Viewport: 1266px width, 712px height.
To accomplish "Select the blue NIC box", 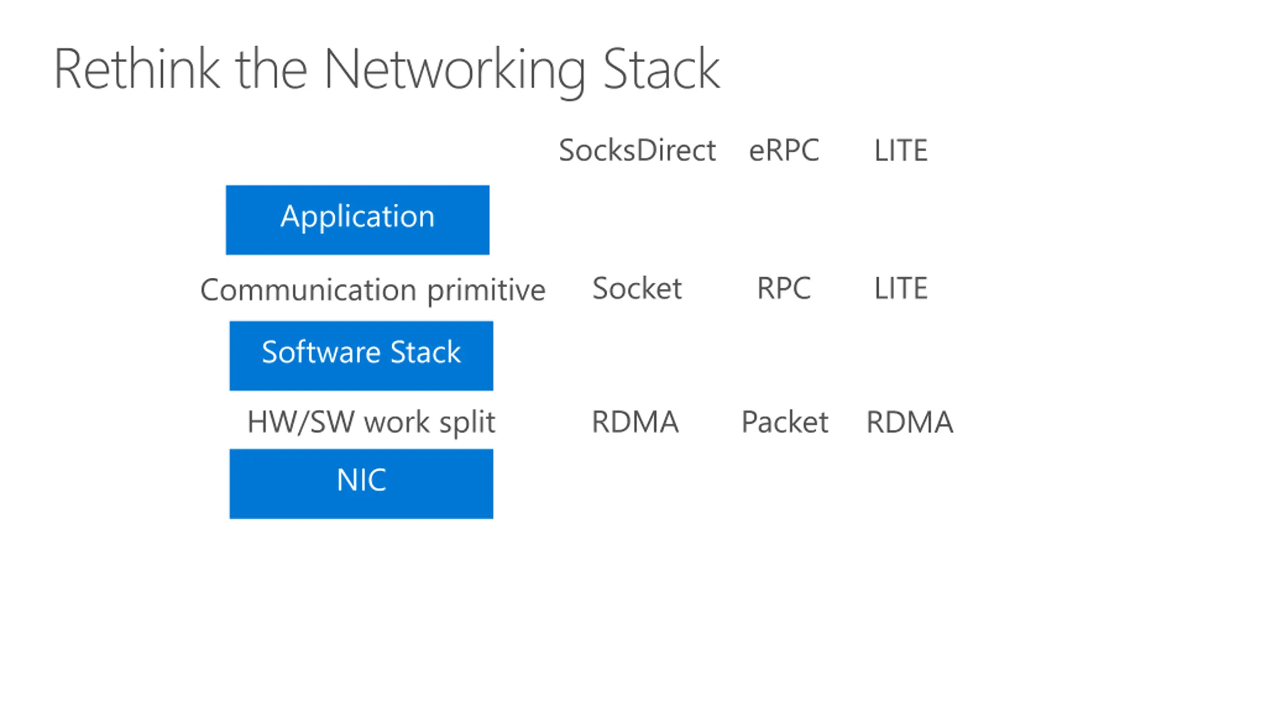I will (x=361, y=484).
